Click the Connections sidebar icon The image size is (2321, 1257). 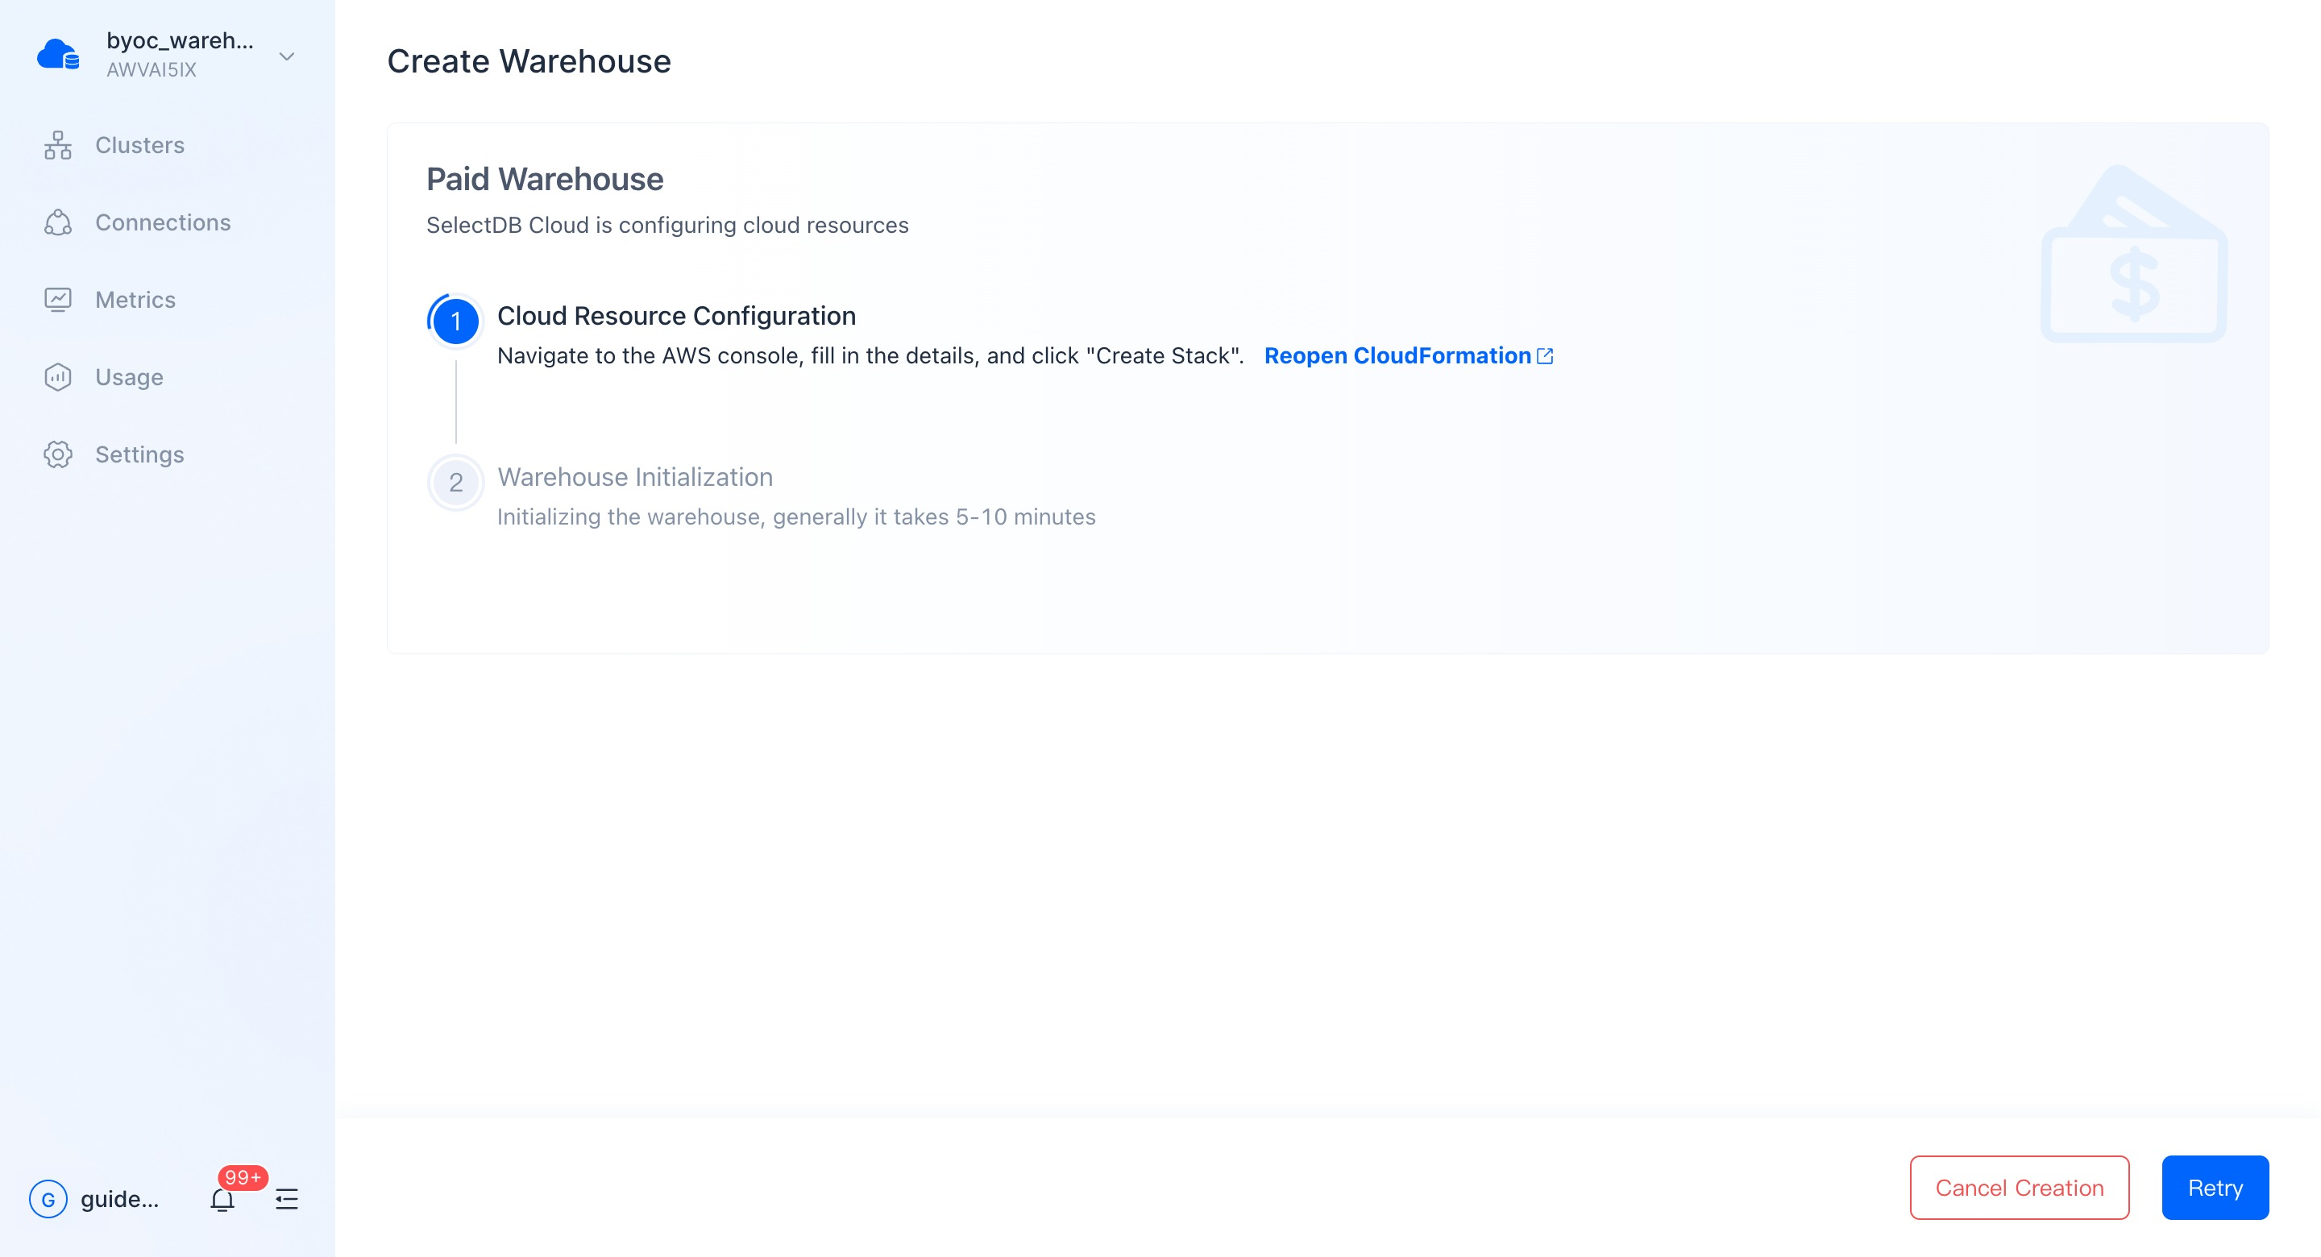coord(58,222)
